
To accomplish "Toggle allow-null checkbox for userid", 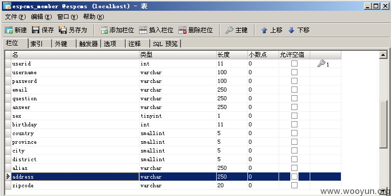I will pyautogui.click(x=294, y=63).
